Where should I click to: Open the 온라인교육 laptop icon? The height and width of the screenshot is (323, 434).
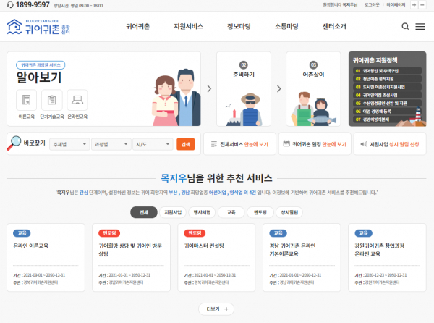(77, 100)
